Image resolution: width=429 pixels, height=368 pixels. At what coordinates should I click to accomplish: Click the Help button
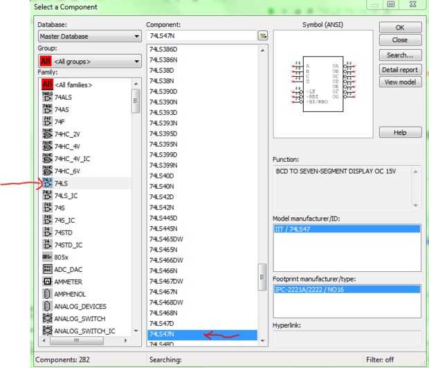400,132
